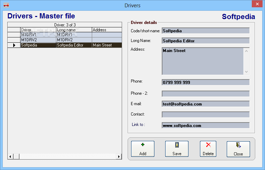
Task: Click the Softpedia Editor cell
Action: click(x=74, y=45)
